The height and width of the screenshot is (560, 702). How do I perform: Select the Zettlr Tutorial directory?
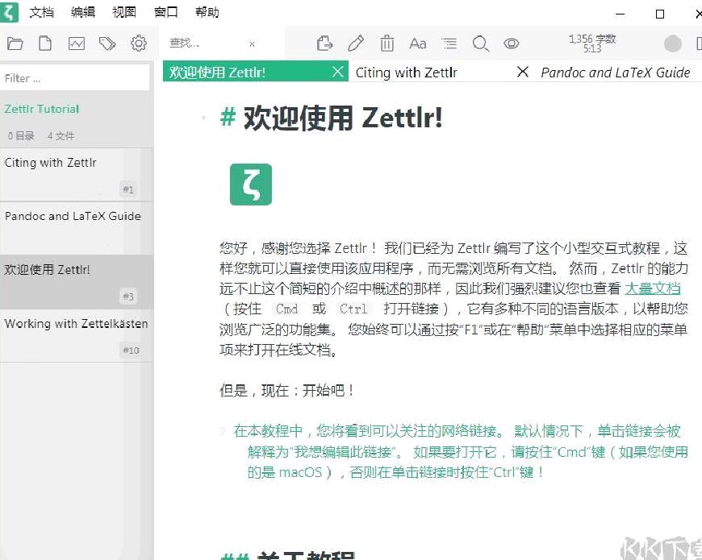pyautogui.click(x=42, y=109)
